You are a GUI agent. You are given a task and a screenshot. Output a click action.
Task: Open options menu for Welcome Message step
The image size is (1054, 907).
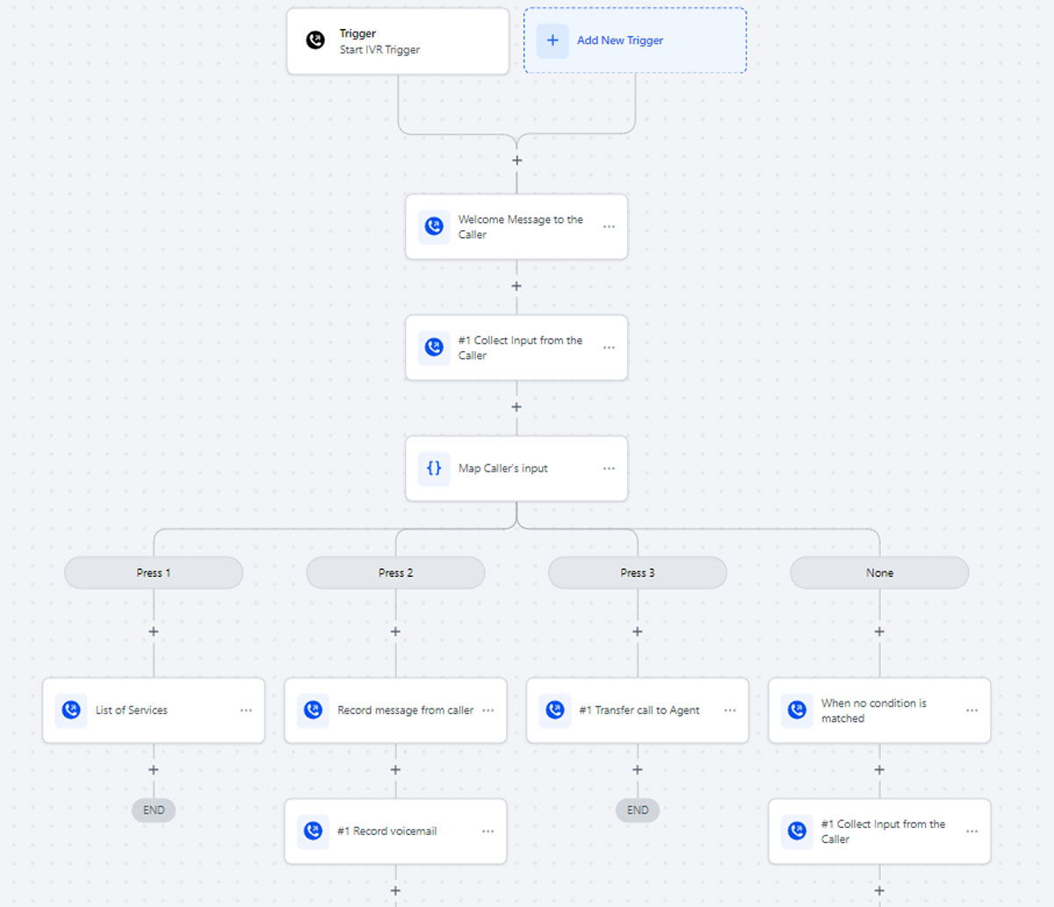609,227
